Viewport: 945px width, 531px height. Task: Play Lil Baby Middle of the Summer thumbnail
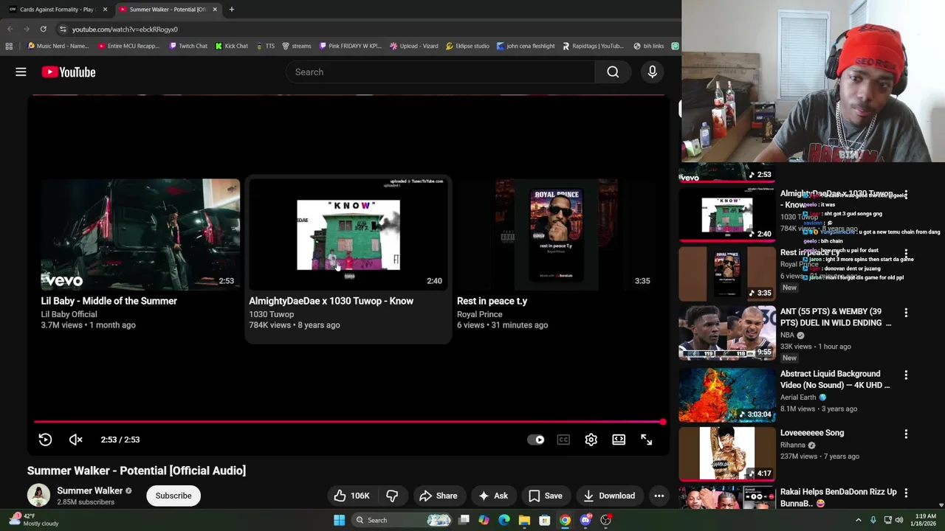(x=140, y=235)
